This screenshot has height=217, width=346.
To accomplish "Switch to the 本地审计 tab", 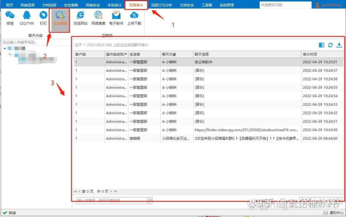I will (114, 5).
